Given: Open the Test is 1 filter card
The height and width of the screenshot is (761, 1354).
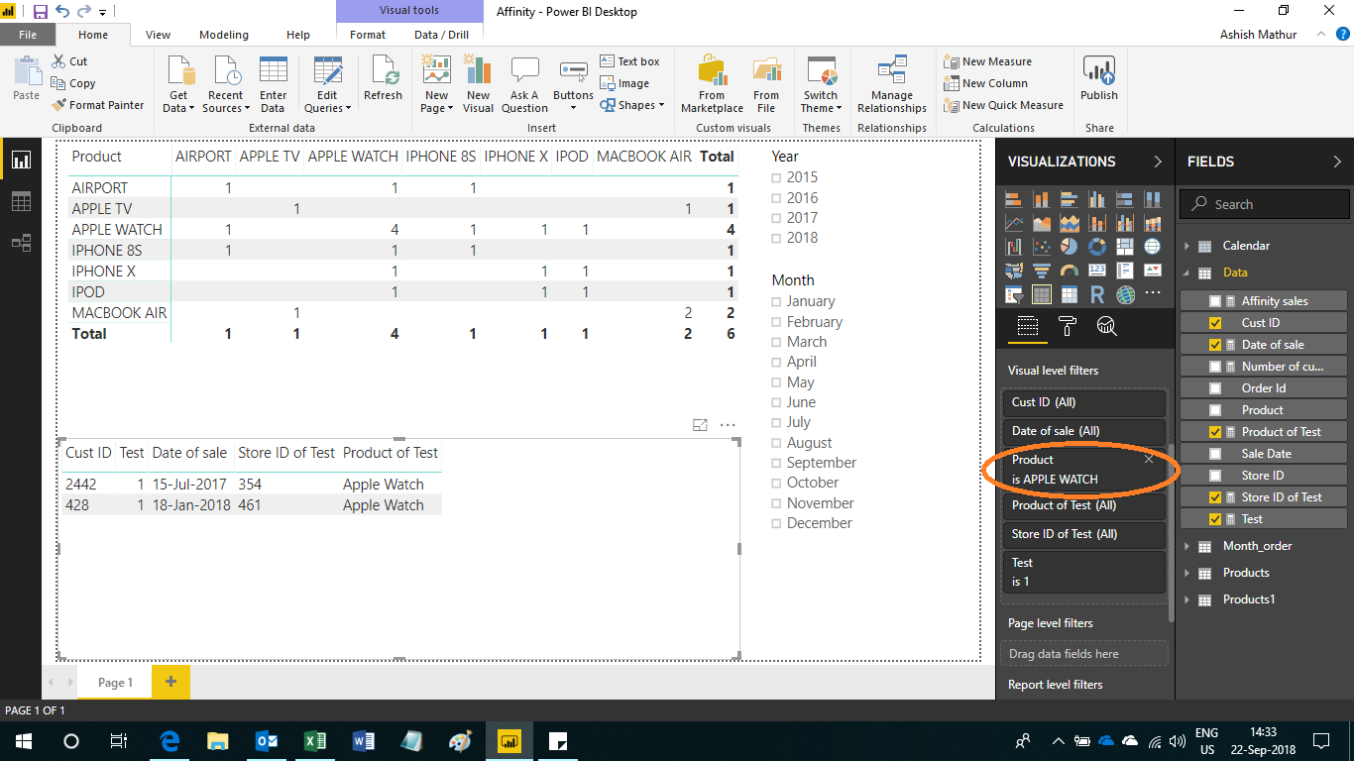Looking at the screenshot, I should point(1083,572).
